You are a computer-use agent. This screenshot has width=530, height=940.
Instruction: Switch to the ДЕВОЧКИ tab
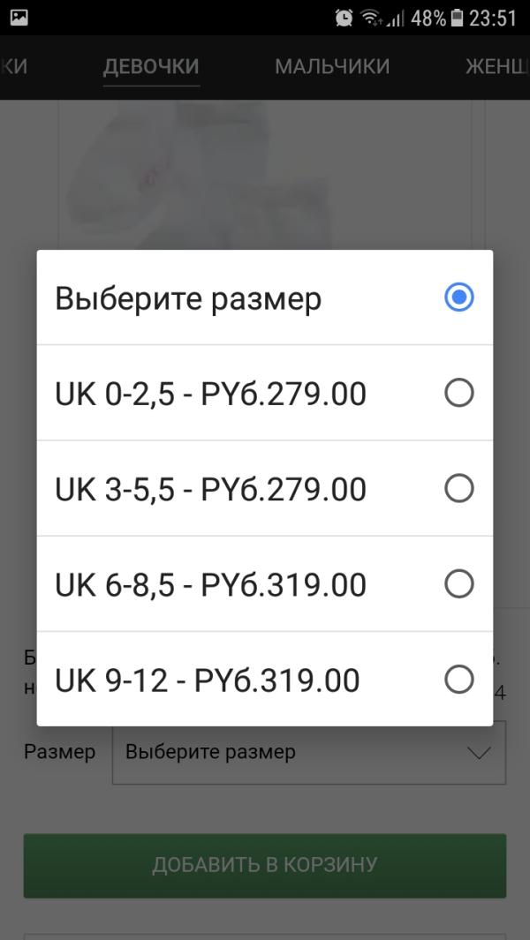pos(151,66)
